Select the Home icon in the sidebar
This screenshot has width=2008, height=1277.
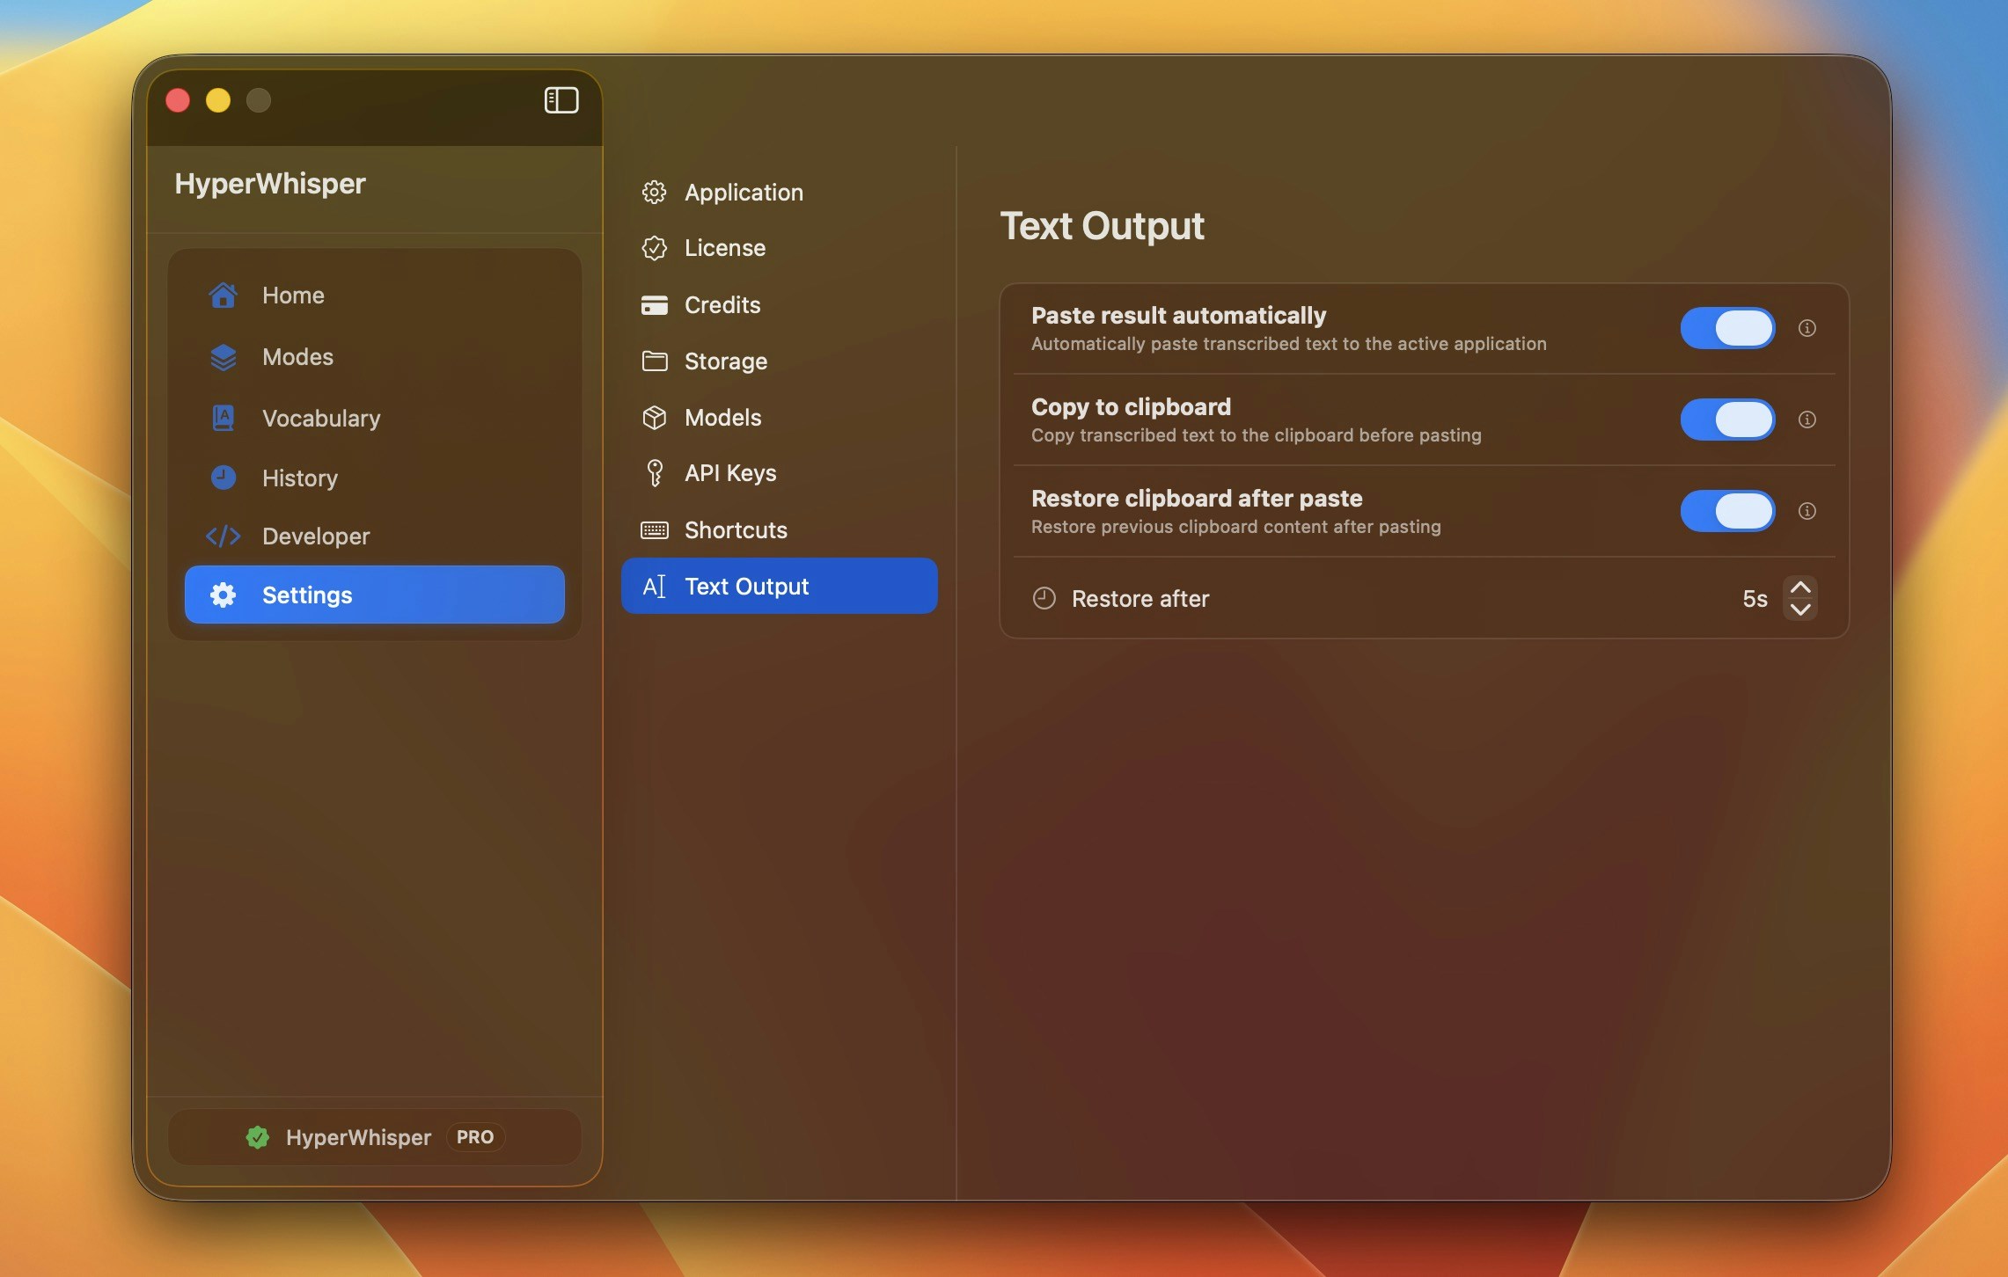pyautogui.click(x=223, y=296)
